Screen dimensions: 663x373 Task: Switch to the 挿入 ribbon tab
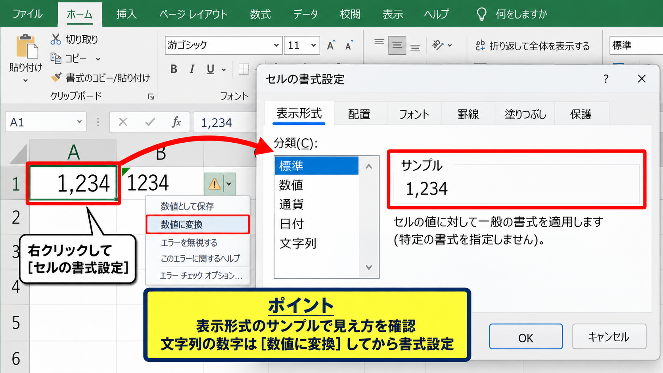[126, 14]
